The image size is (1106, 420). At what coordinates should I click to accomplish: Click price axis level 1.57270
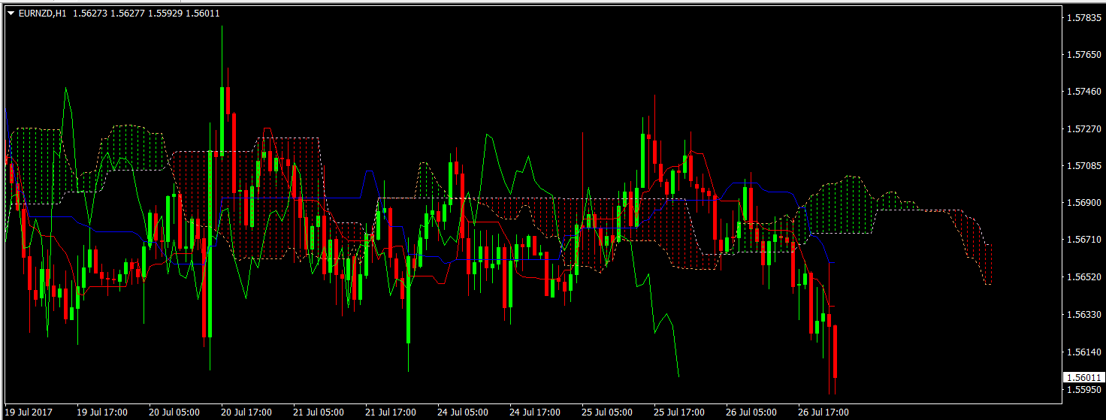(1085, 129)
